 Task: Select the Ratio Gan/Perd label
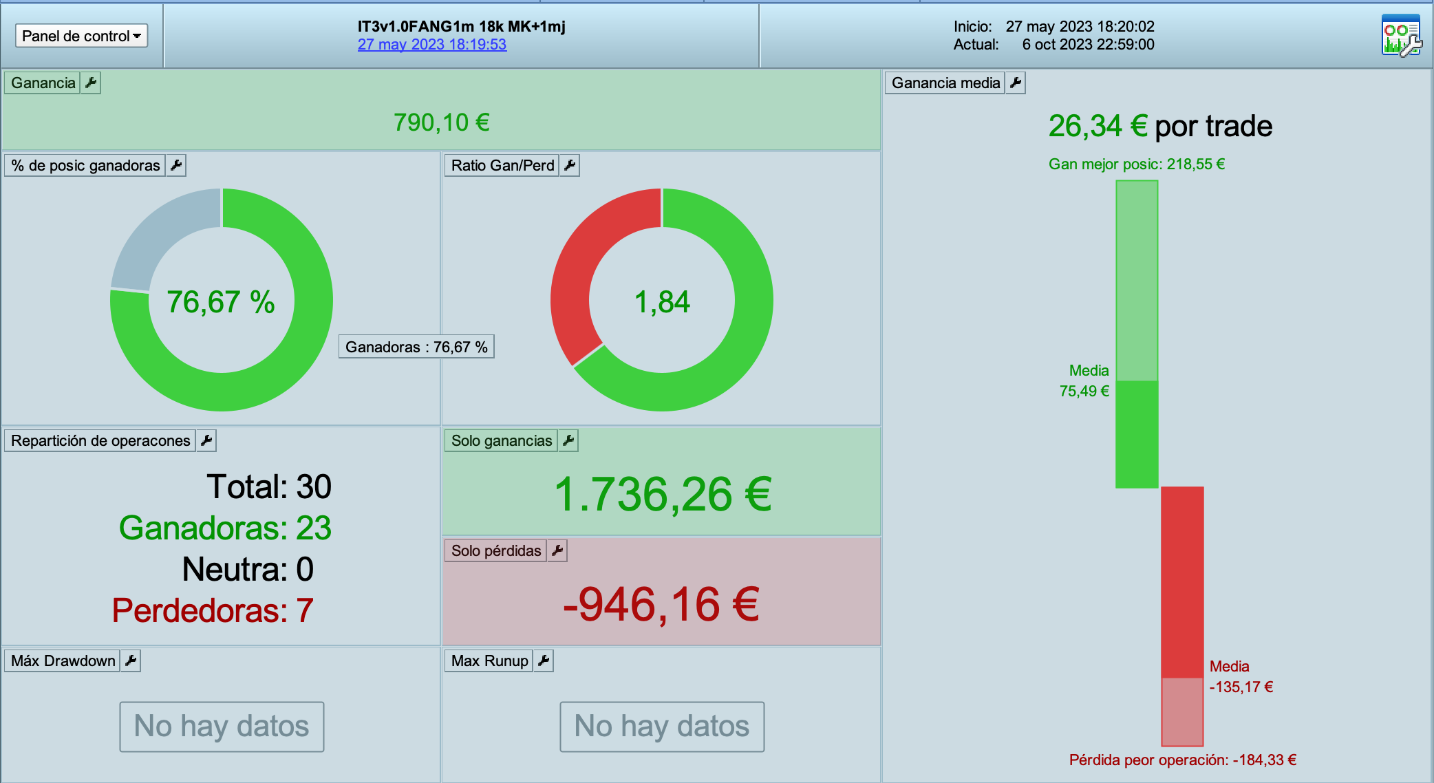pyautogui.click(x=502, y=166)
